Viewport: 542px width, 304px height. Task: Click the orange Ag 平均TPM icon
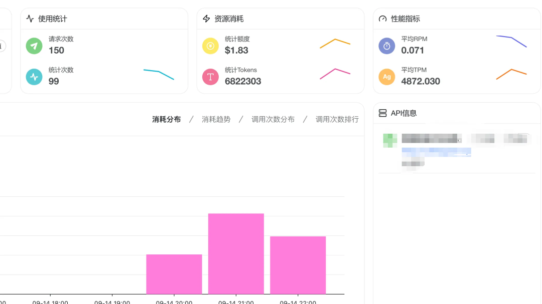pyautogui.click(x=386, y=77)
